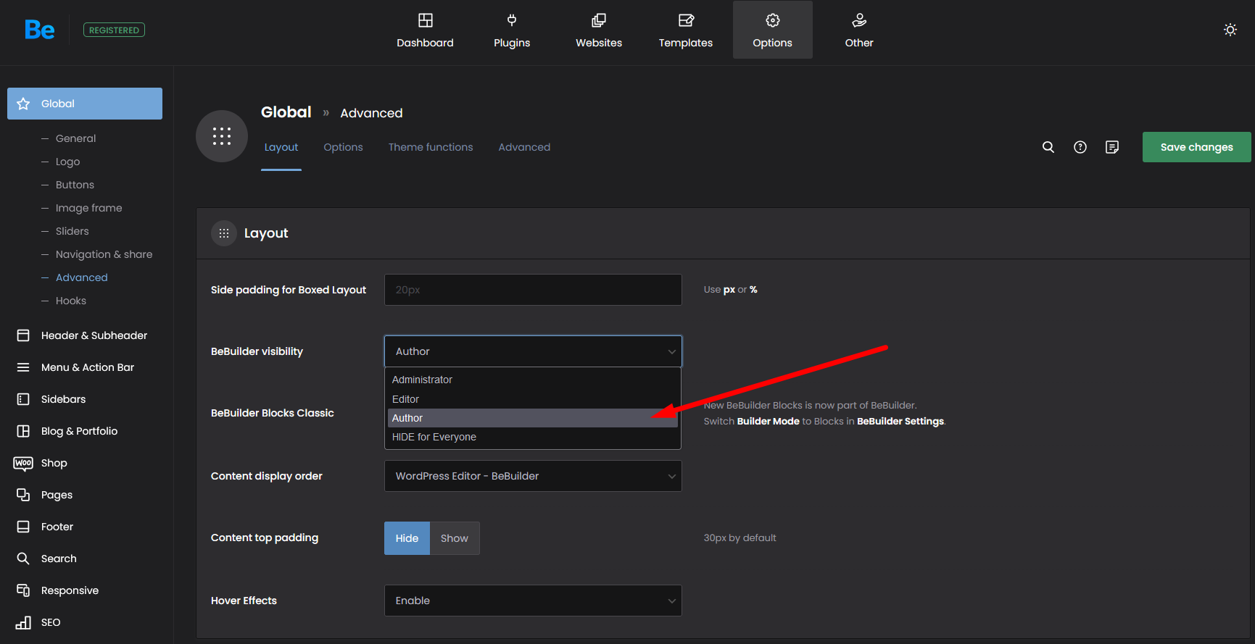Open Shop section label
The width and height of the screenshot is (1255, 644).
coord(54,463)
